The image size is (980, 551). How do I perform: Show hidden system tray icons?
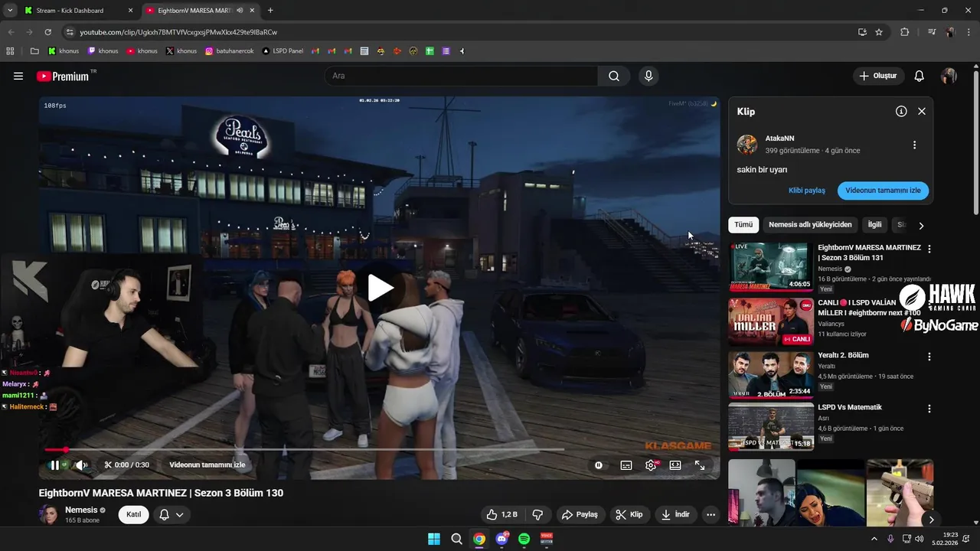[874, 539]
